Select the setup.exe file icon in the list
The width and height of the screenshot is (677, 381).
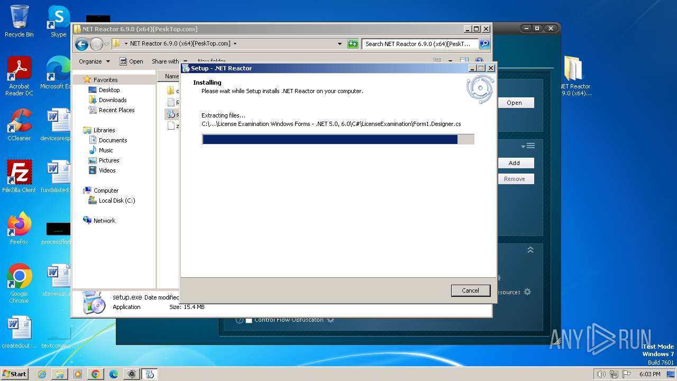click(x=171, y=114)
